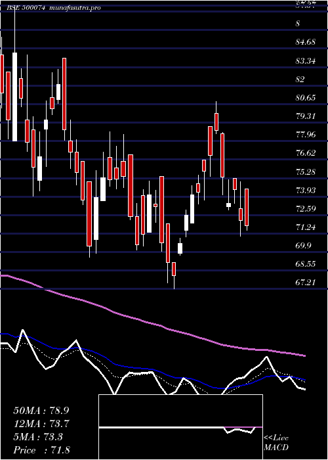
Task: Click the 50MA : 78.9 readout
Action: click(43, 411)
